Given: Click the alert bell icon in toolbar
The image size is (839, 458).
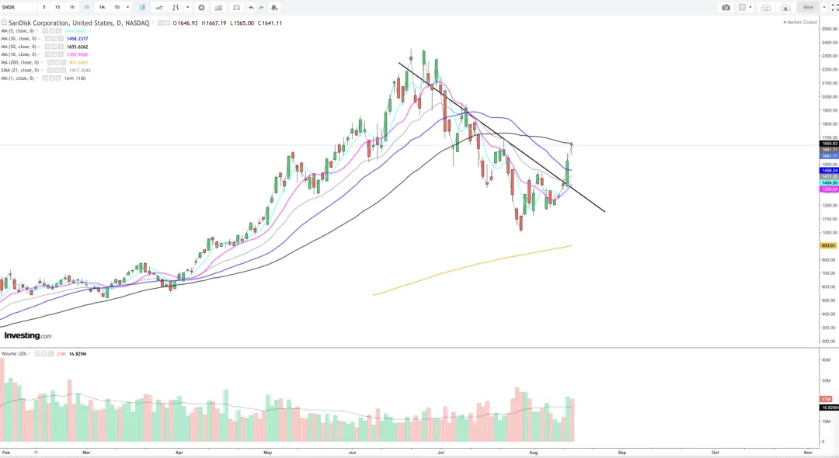Looking at the screenshot, I should pos(274,8).
